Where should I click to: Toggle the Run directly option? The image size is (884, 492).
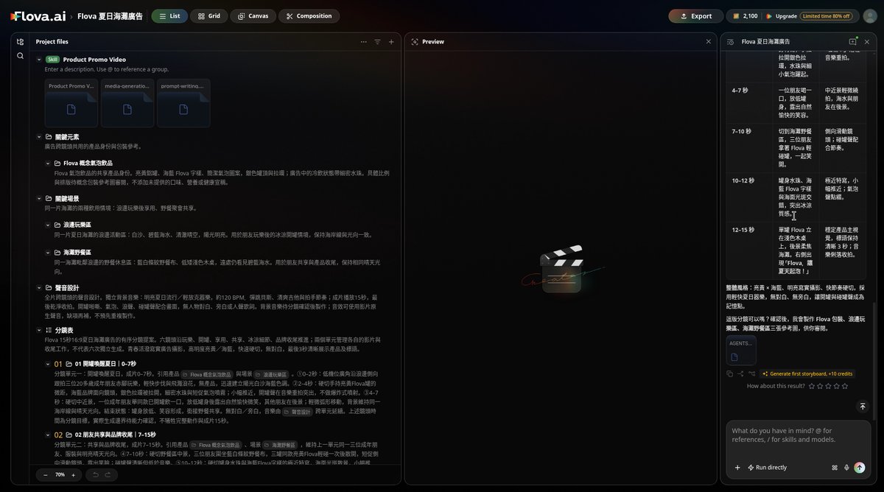pyautogui.click(x=767, y=468)
